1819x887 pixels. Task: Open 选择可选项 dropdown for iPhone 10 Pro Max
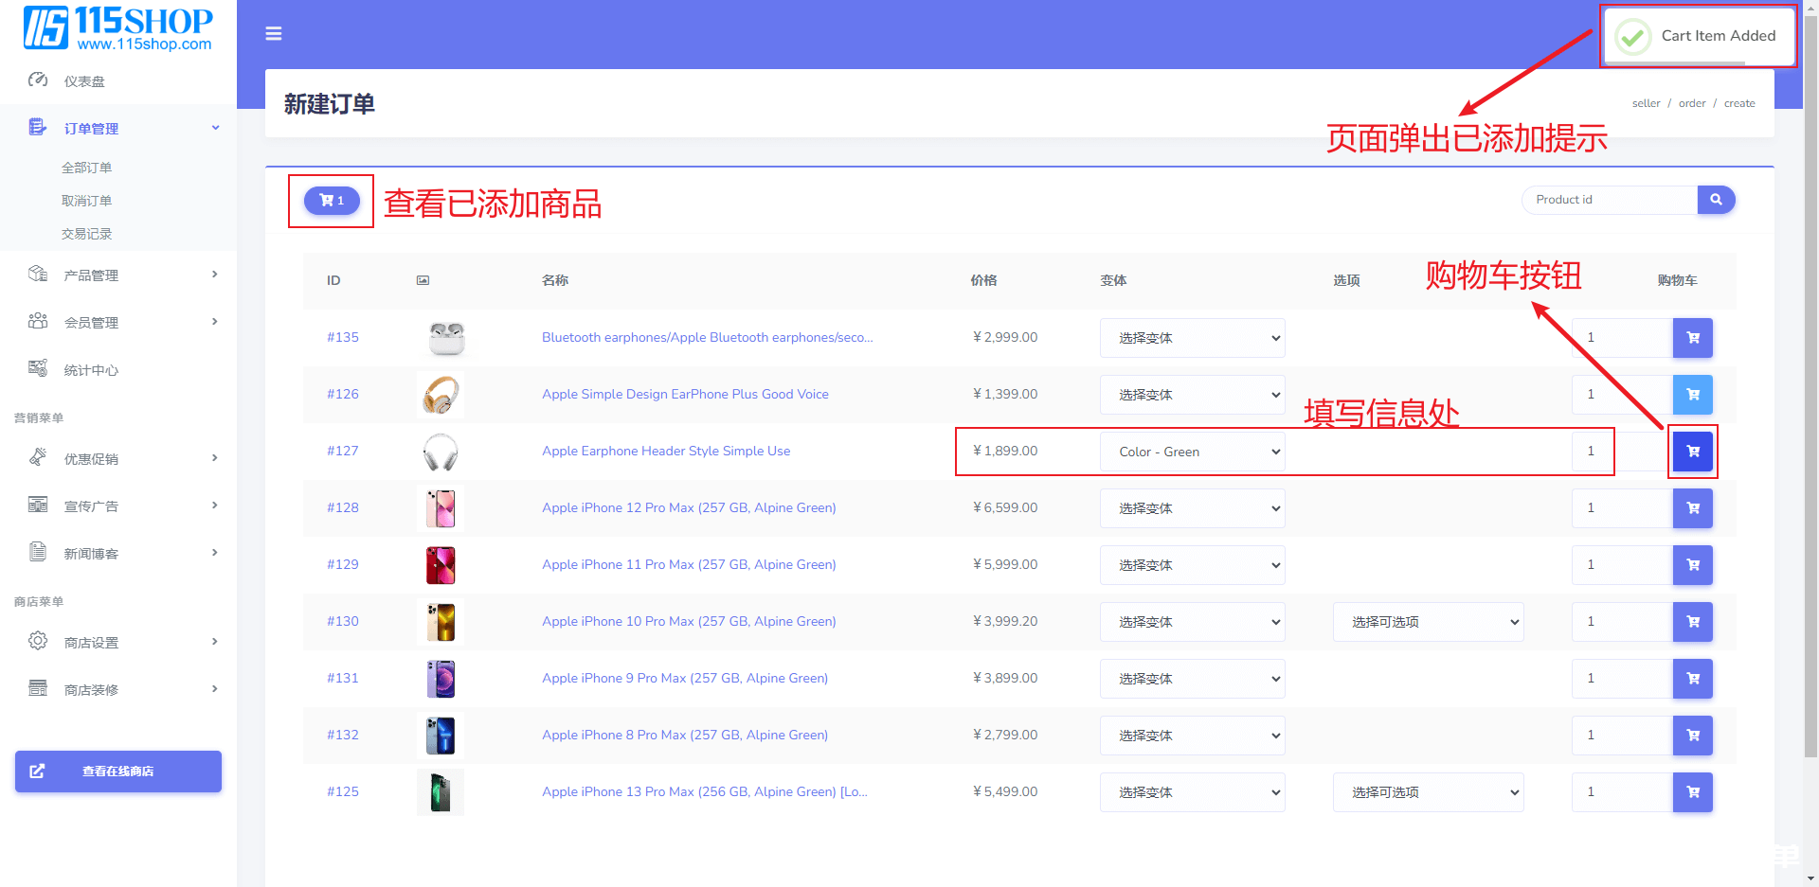[x=1428, y=622]
